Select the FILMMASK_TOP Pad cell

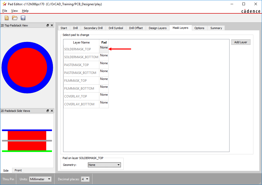click(104, 80)
